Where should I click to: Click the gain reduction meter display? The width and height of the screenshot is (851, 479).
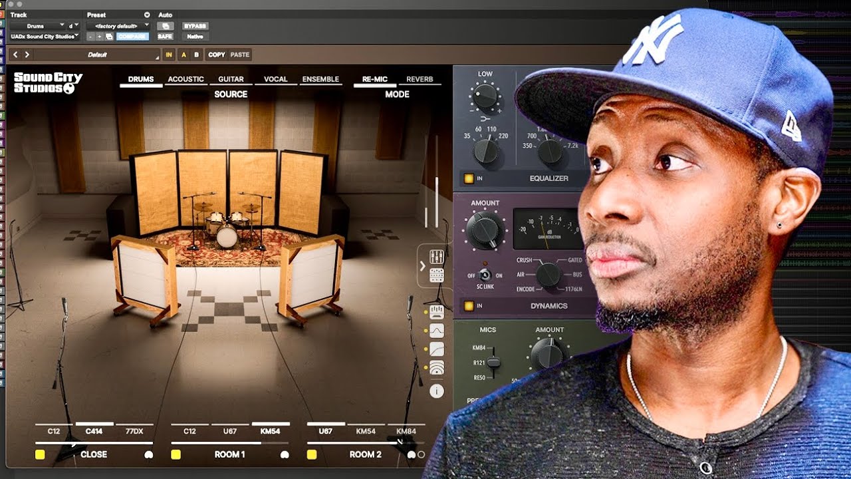548,229
